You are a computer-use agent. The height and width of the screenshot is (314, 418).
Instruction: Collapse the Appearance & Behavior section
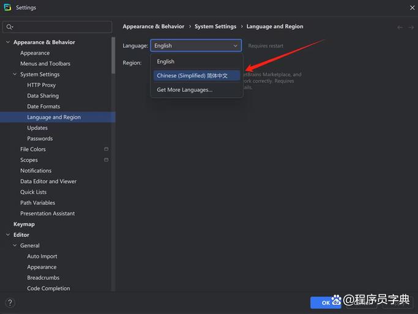point(8,42)
